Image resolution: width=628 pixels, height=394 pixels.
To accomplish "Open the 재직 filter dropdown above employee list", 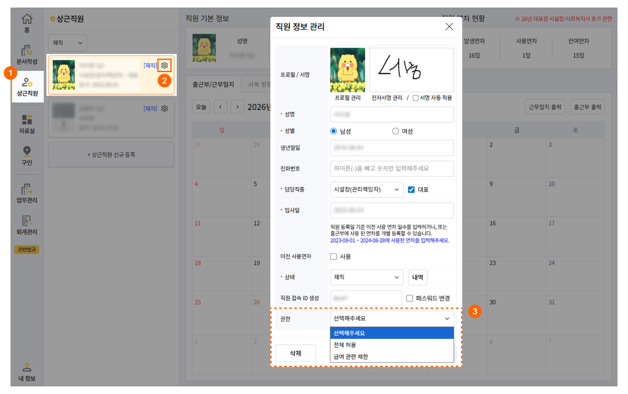I will click(x=67, y=43).
